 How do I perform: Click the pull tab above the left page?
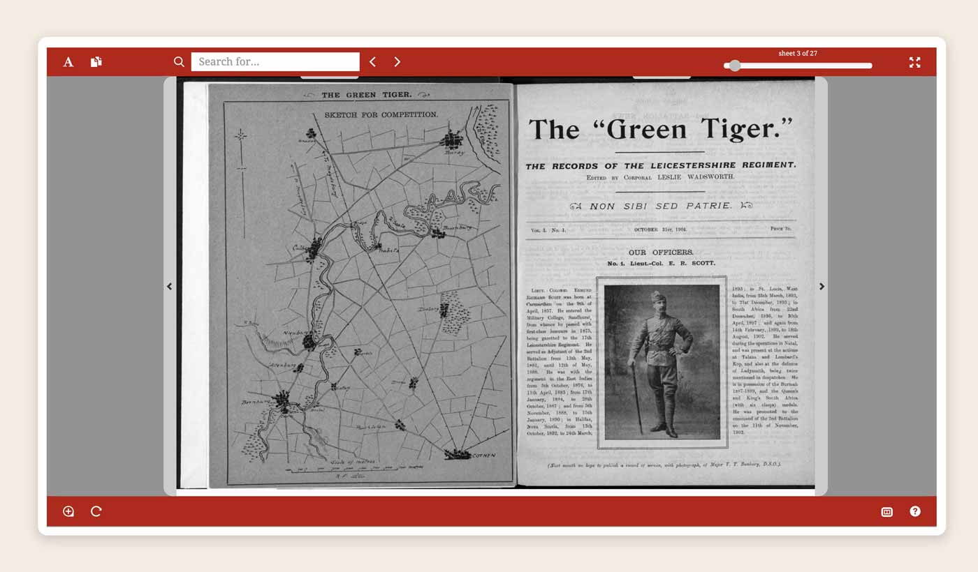click(329, 77)
